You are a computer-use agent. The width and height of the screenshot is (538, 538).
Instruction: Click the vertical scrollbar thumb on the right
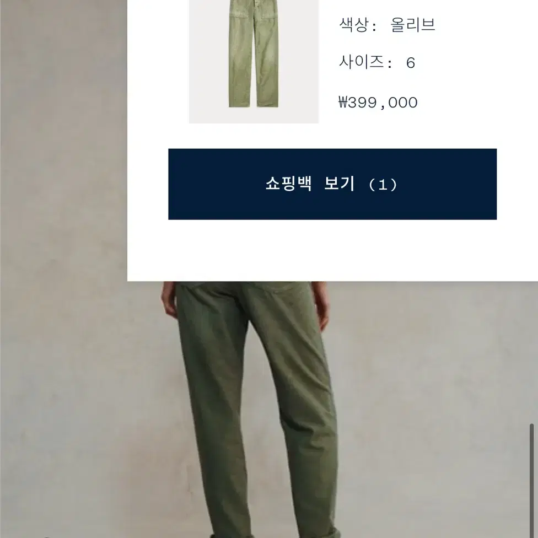[532, 480]
